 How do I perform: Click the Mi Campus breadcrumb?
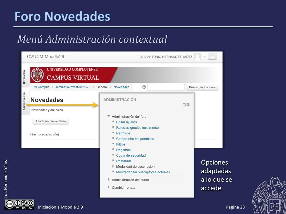tap(41, 87)
